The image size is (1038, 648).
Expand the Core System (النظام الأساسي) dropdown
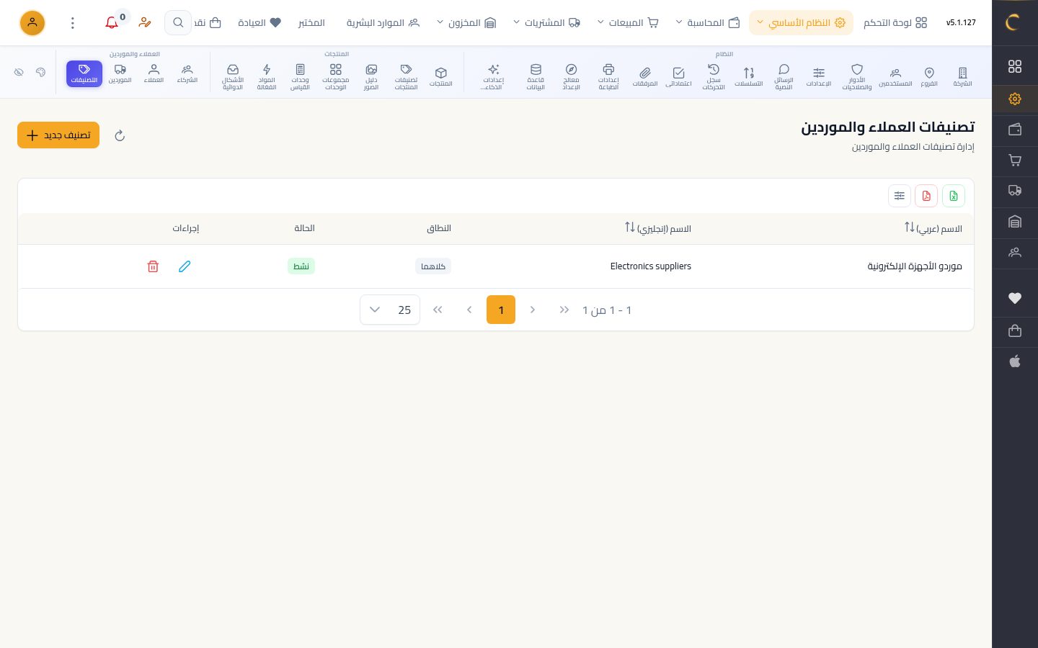click(x=801, y=23)
